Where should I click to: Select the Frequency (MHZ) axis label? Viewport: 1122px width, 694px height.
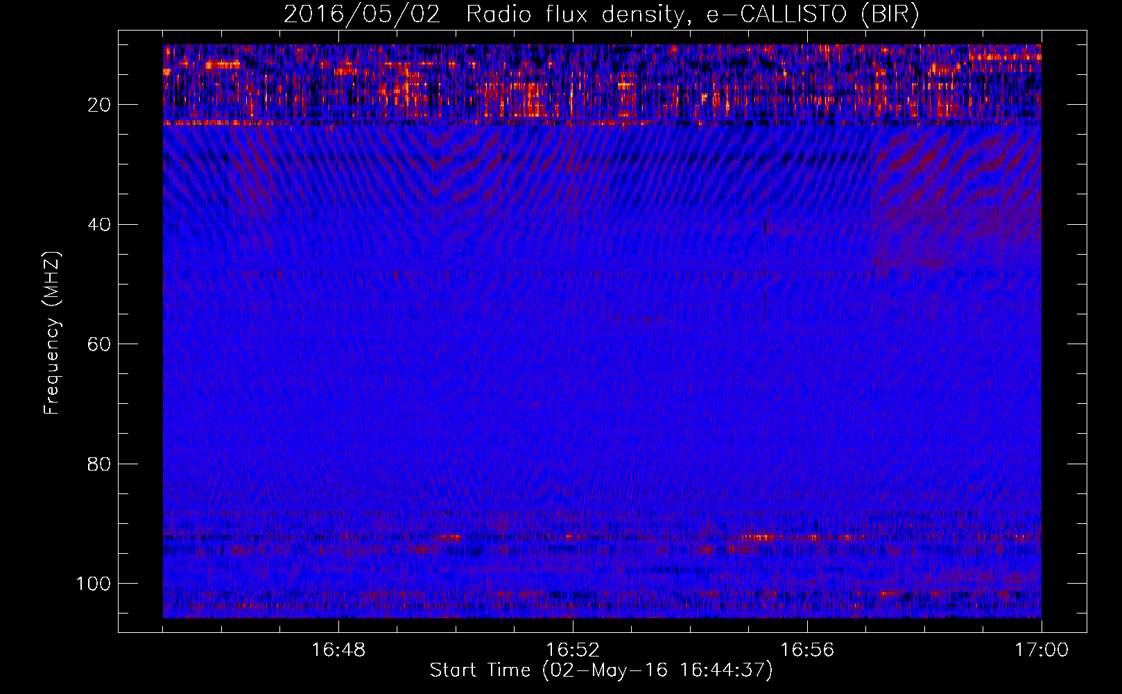point(52,332)
